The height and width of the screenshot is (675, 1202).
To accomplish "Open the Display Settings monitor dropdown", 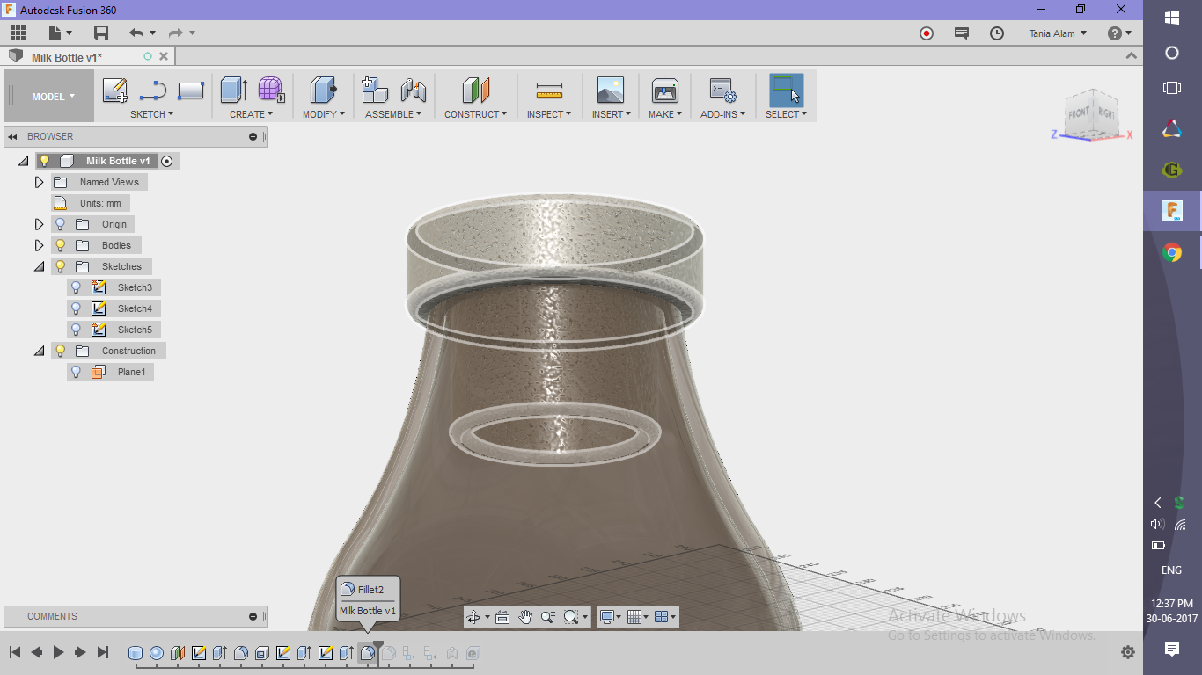I will pyautogui.click(x=610, y=617).
